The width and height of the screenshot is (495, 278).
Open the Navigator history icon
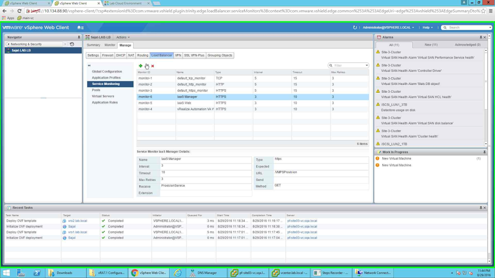click(72, 44)
